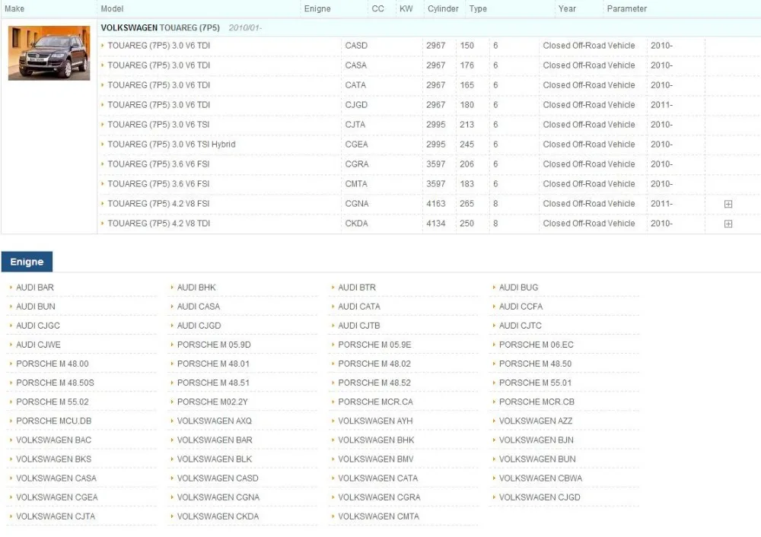
Task: Open TOUAREG 3.0 V6 TDI with CATA engine
Action: pos(159,85)
